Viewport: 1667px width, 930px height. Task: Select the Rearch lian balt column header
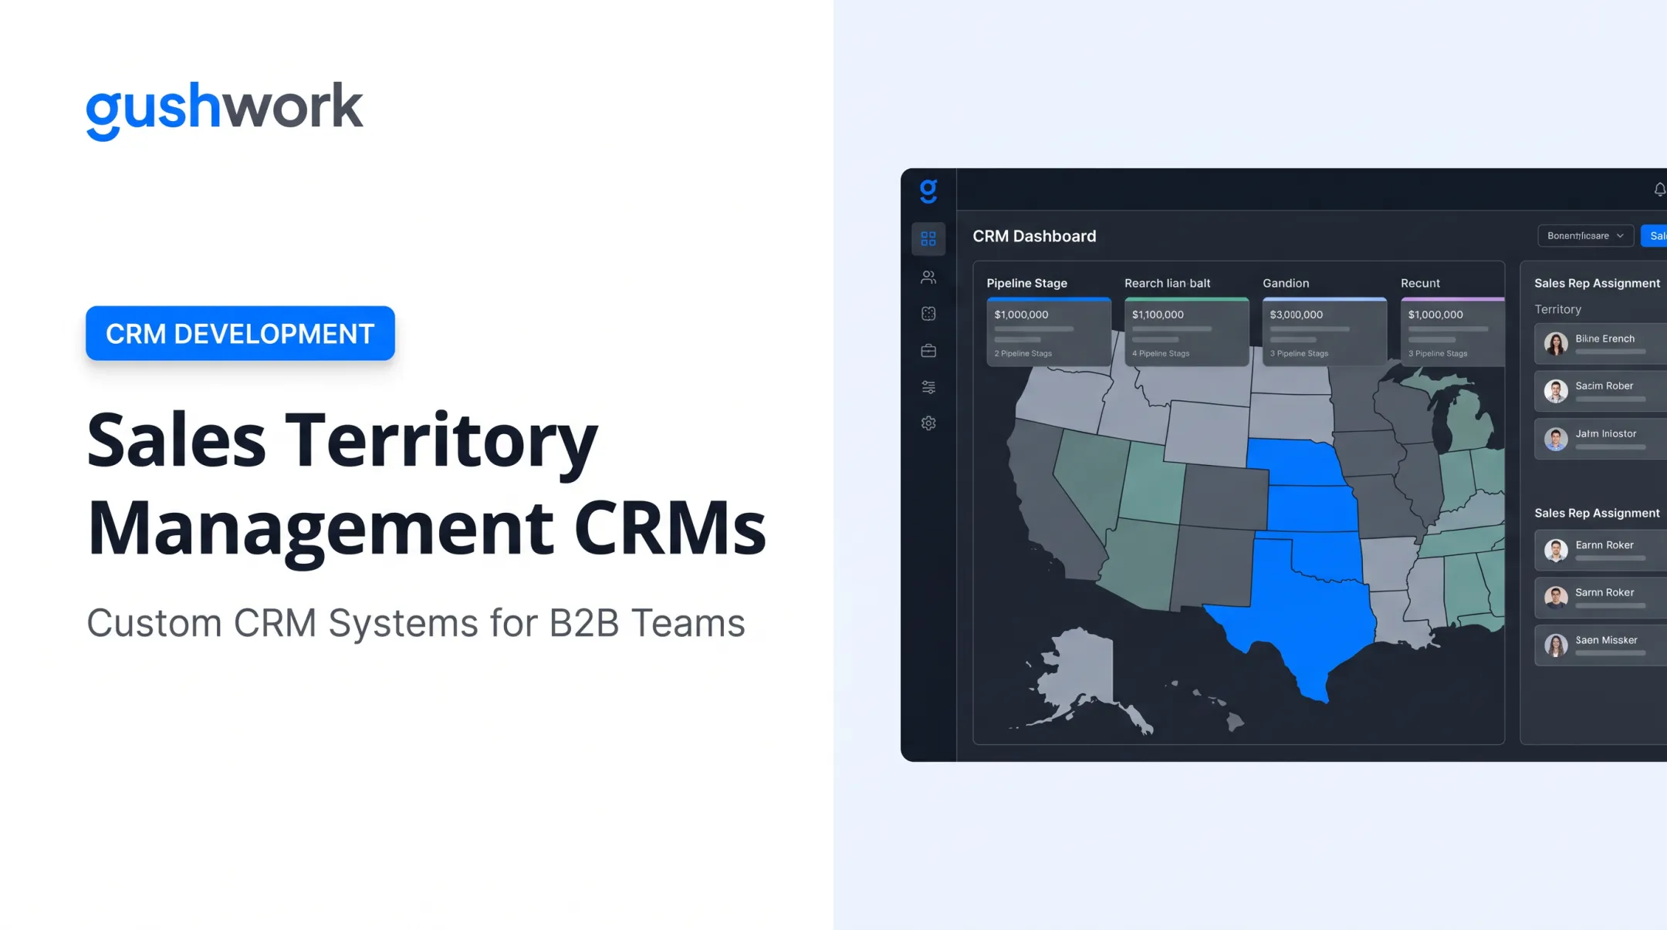tap(1167, 283)
